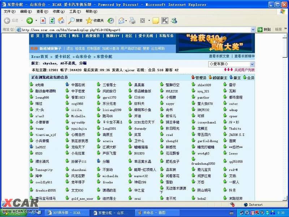Open the 帮助(H) menu
Screen dimensions: 289x217
[91, 12]
